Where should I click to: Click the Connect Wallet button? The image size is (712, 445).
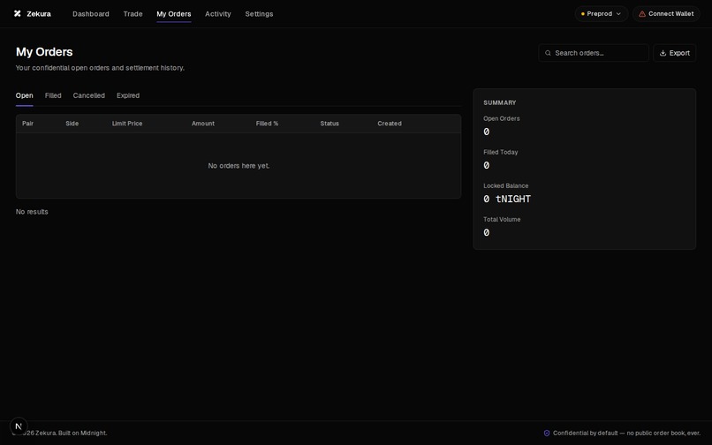tap(666, 14)
